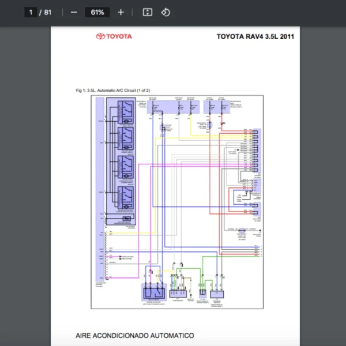Rotate the document counterclockwise
The width and height of the screenshot is (346, 346).
[166, 12]
